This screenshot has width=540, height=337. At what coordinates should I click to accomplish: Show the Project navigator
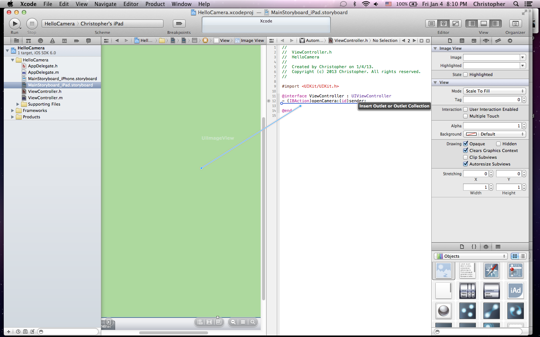[16, 41]
